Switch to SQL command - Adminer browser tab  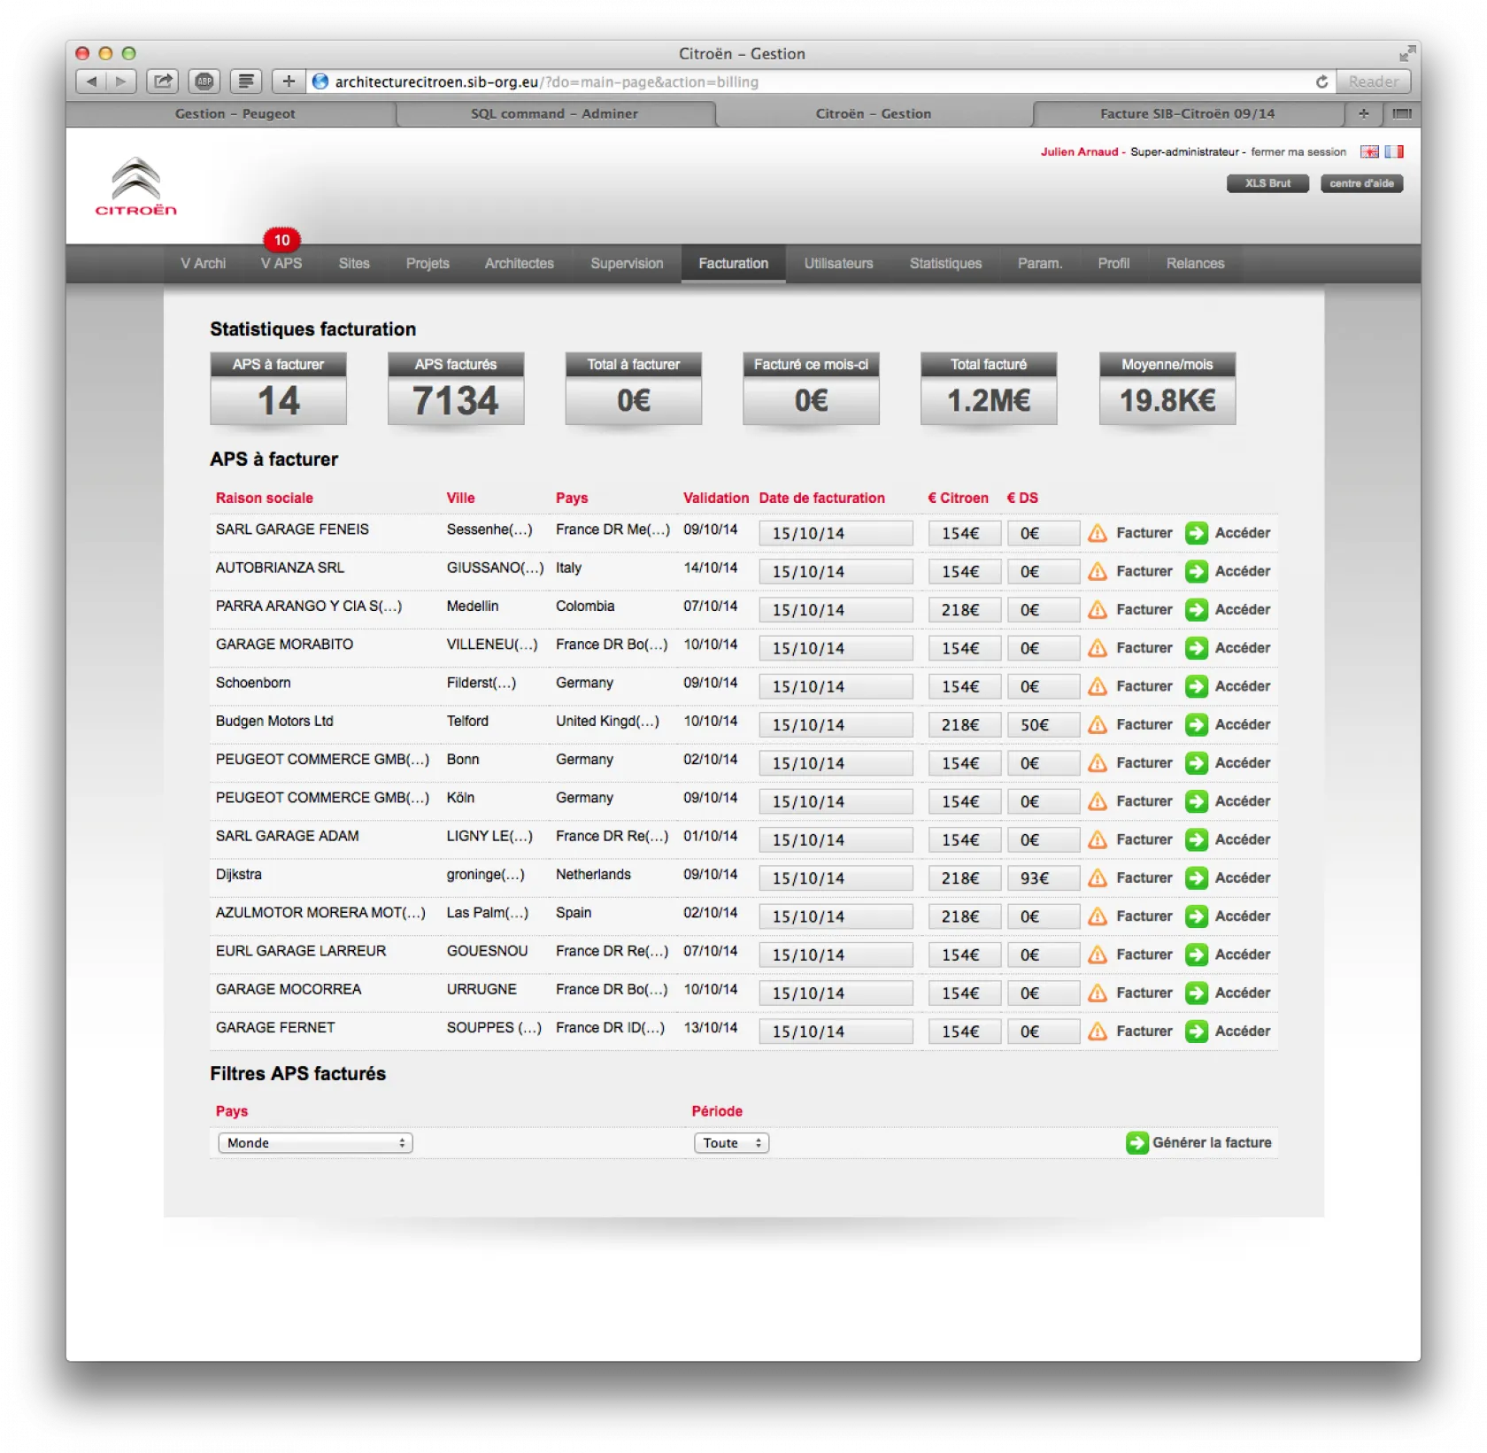554,113
